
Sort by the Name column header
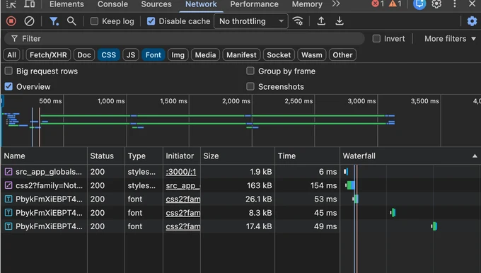(44, 156)
